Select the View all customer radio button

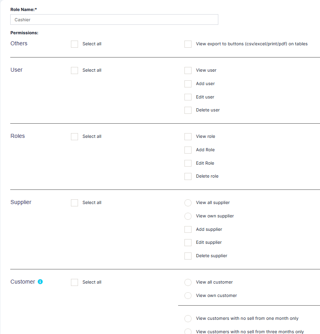(188, 282)
